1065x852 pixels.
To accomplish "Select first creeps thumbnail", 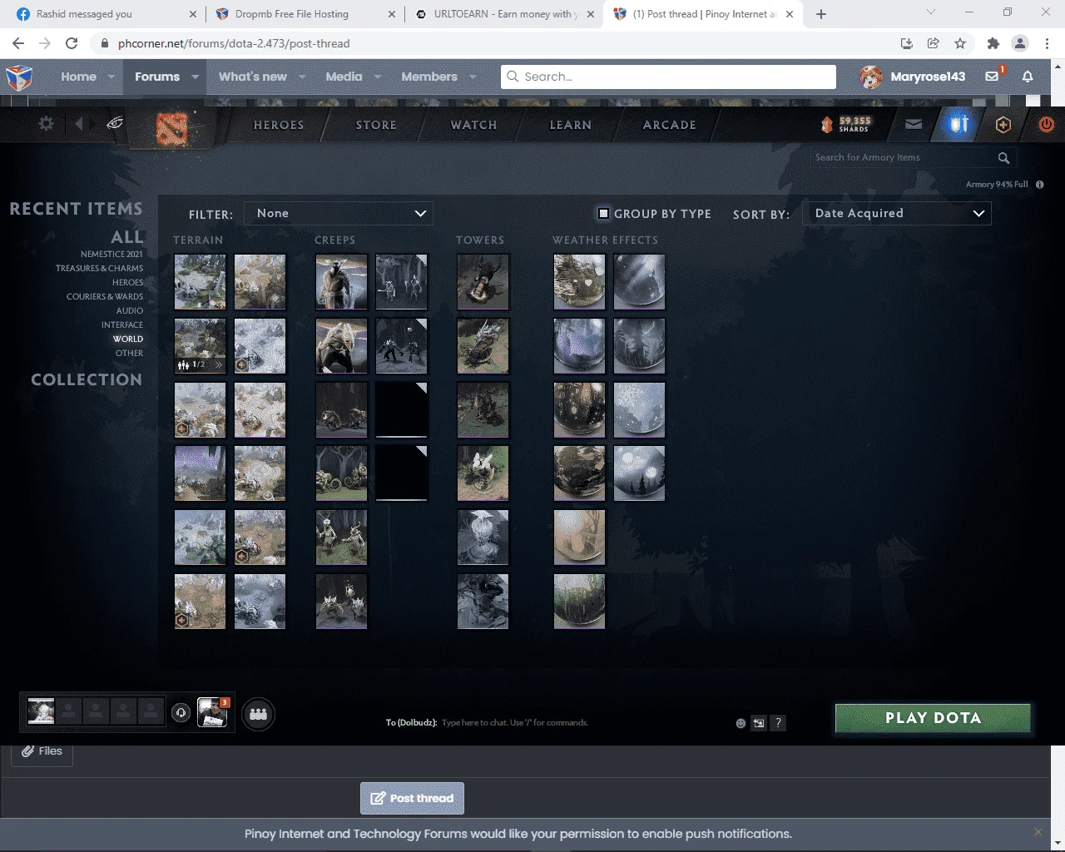I will coord(341,282).
